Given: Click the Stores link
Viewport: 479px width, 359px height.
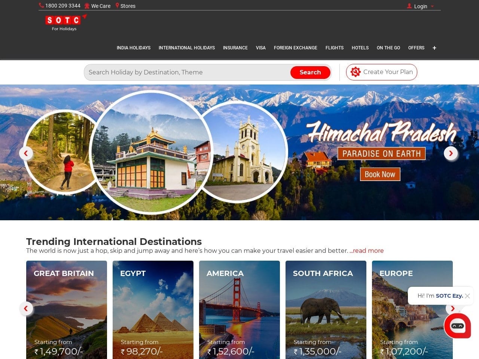Looking at the screenshot, I should pos(128,6).
